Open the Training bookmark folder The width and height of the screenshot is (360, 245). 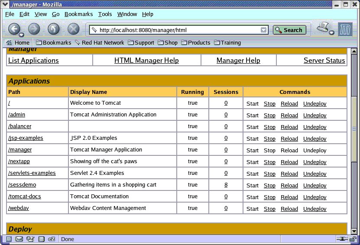(227, 43)
